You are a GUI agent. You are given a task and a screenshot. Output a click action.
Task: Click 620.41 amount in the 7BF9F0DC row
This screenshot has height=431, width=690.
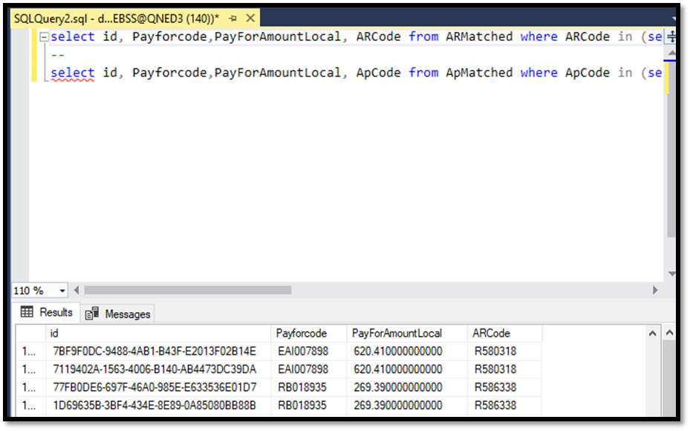(407, 351)
